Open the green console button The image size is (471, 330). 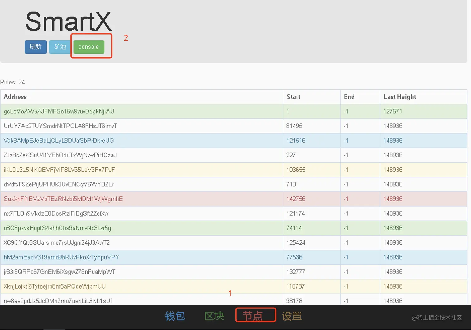89,47
